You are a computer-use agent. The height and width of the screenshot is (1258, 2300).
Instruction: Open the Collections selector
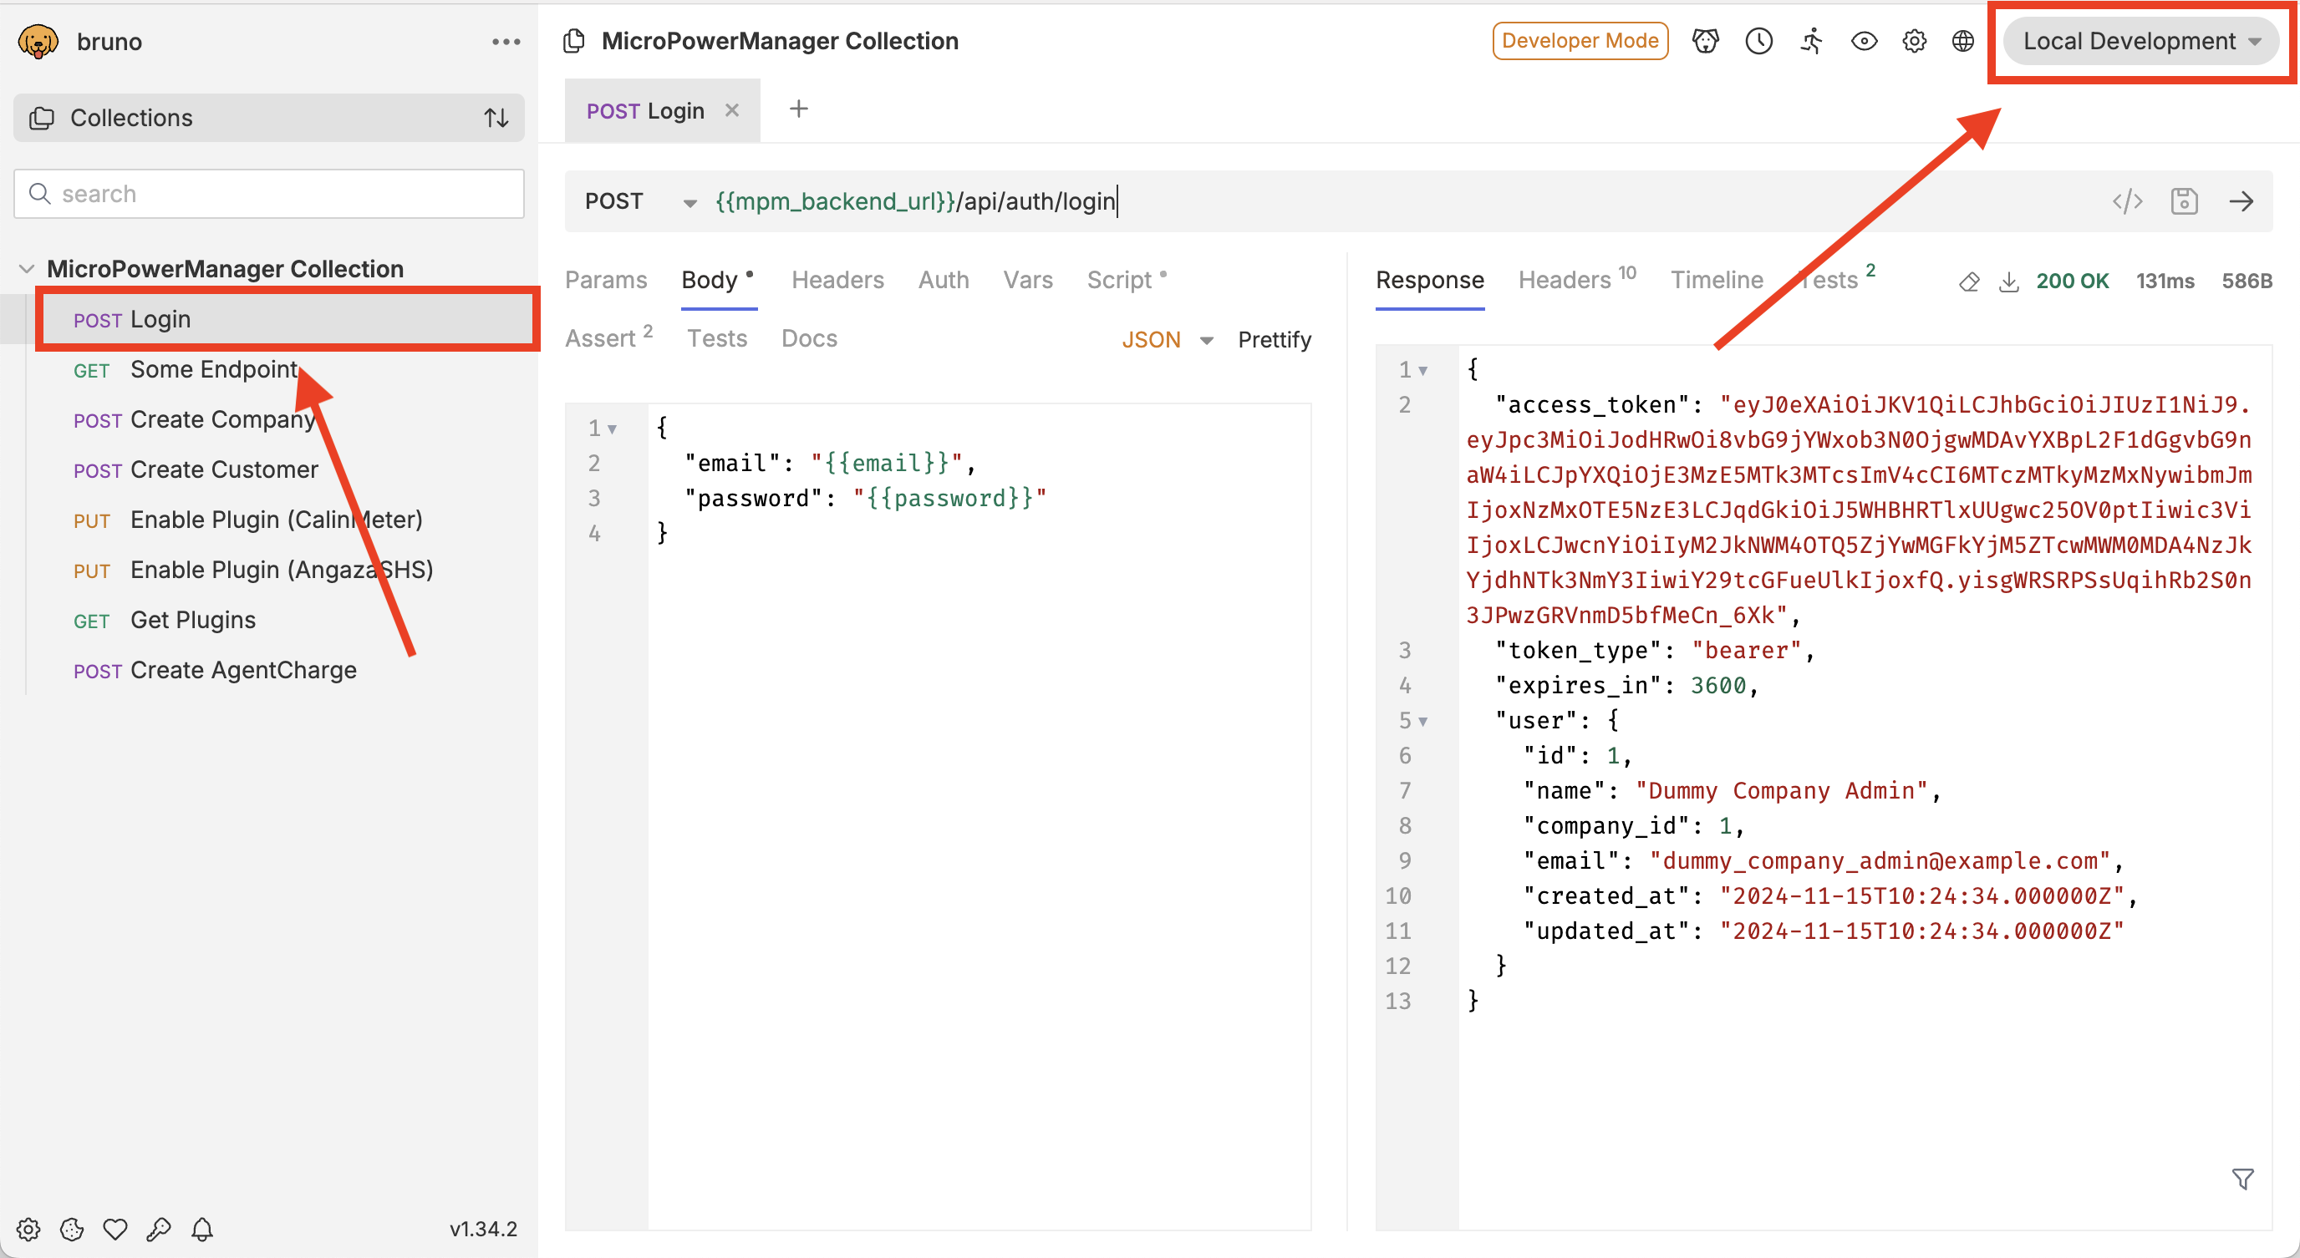[x=269, y=118]
